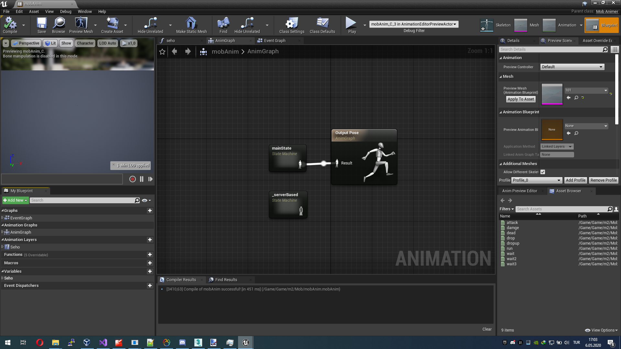Viewport: 621px width, 349px height.
Task: Open the Debug Filter dropdown
Action: (414, 24)
